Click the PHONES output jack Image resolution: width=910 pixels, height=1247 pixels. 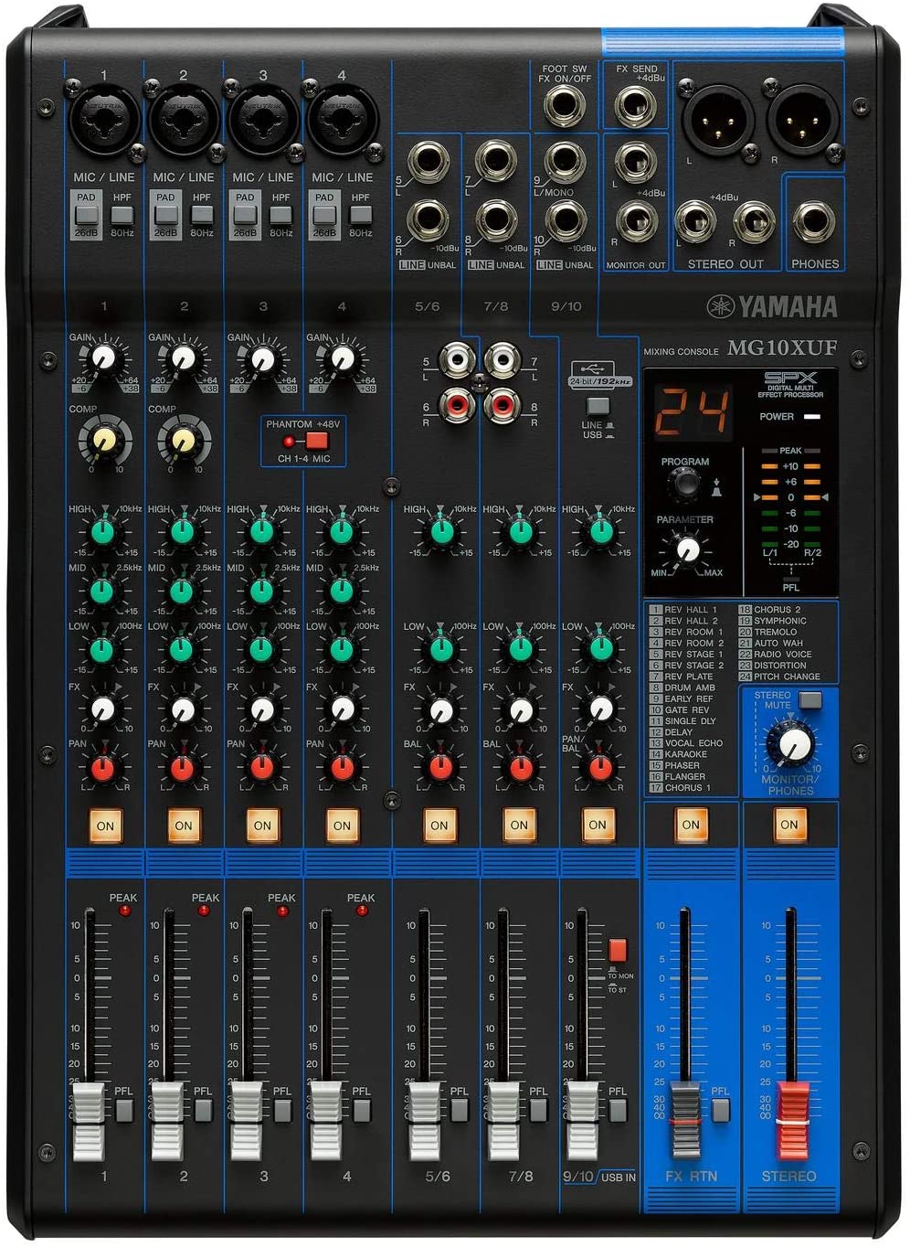[813, 222]
